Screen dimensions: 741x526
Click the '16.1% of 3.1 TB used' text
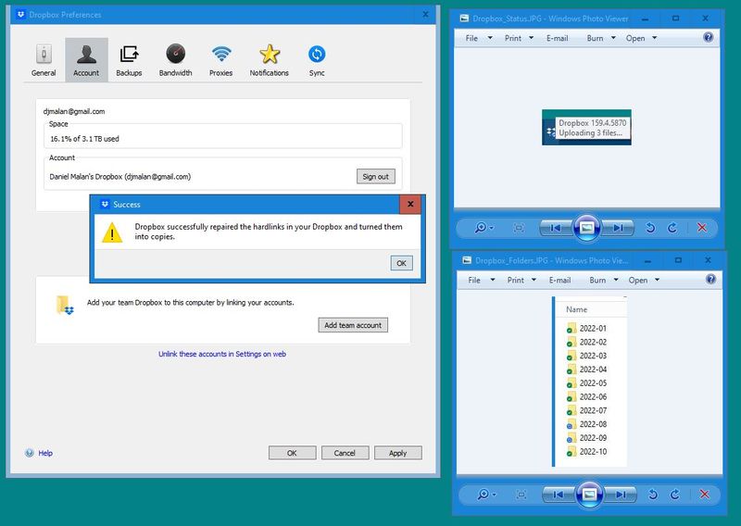point(84,139)
